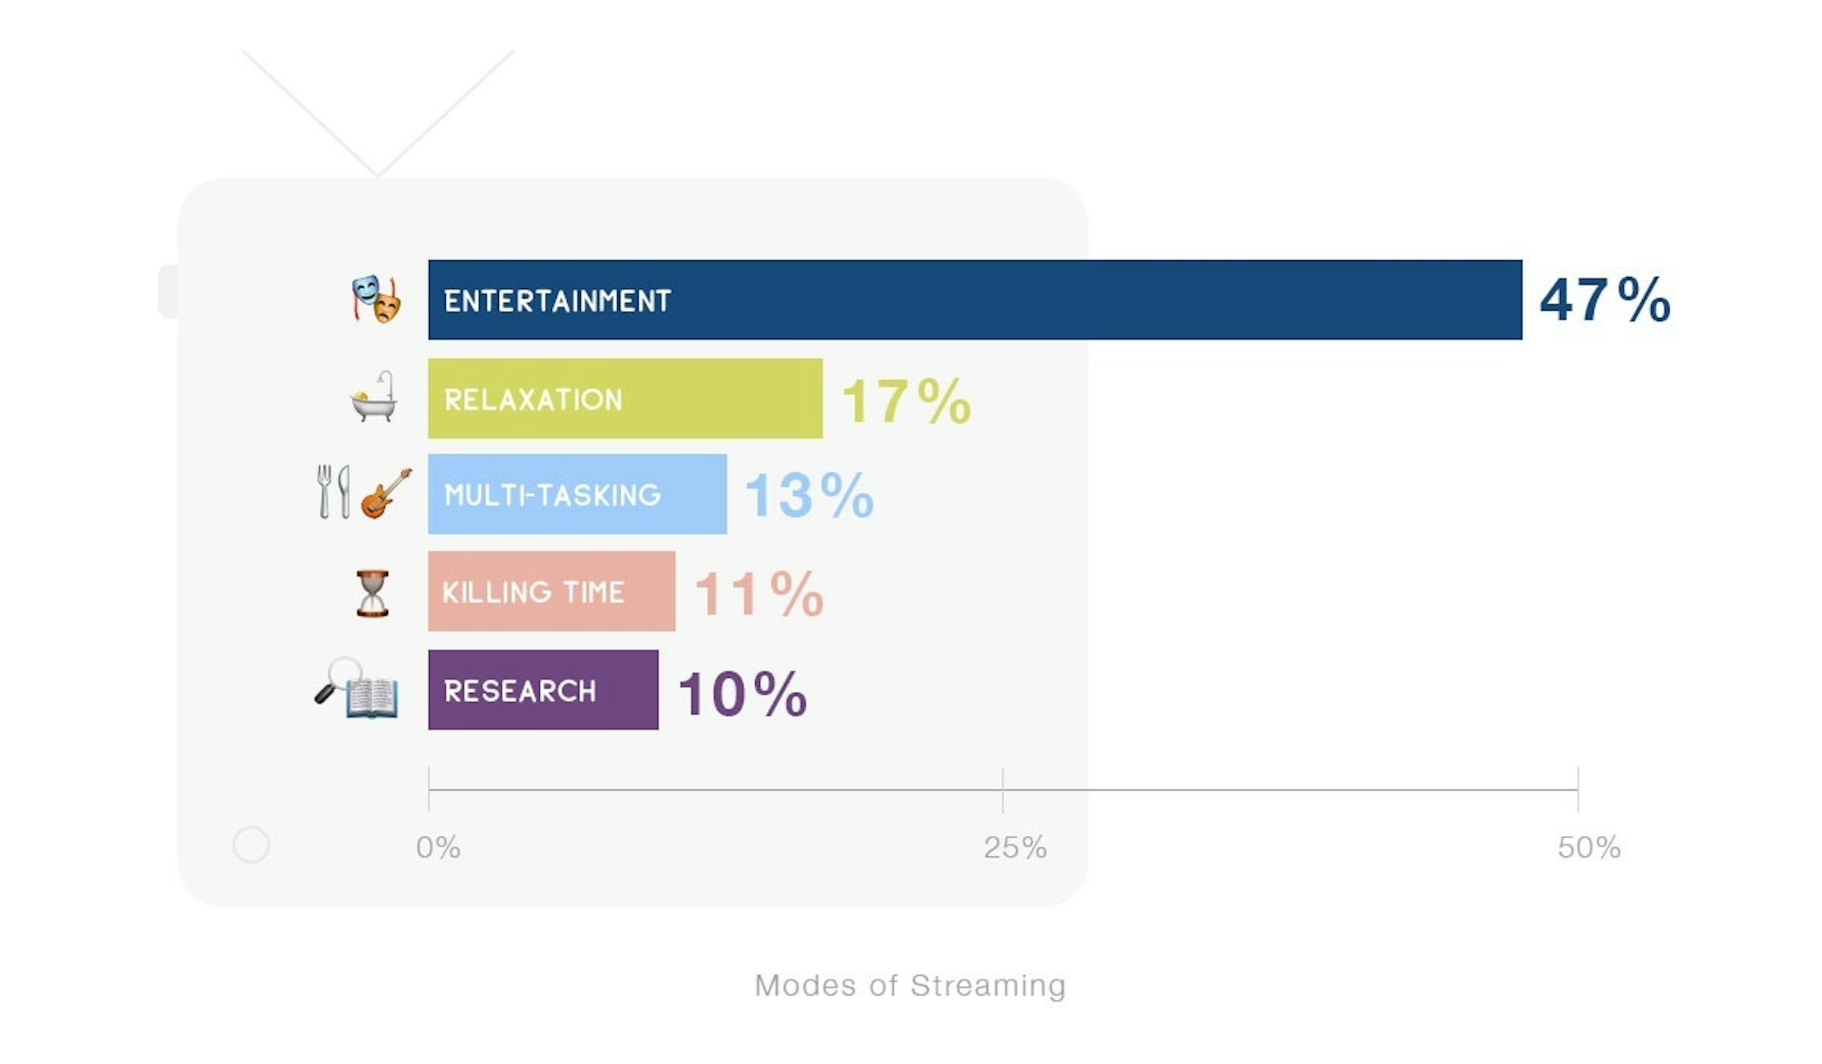Click the theater masks icon

click(x=376, y=300)
